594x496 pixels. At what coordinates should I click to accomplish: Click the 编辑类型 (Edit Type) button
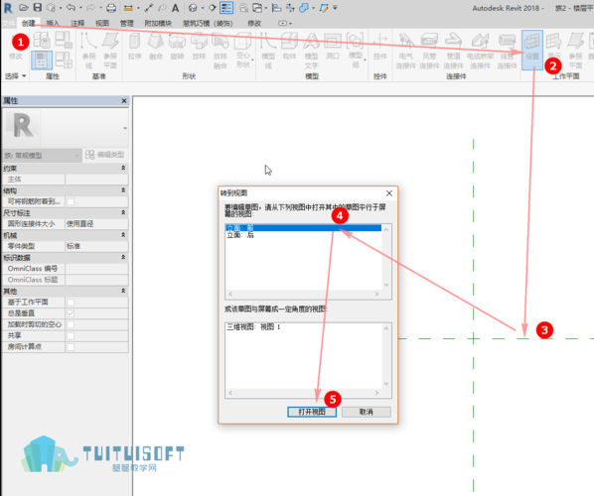(x=105, y=155)
